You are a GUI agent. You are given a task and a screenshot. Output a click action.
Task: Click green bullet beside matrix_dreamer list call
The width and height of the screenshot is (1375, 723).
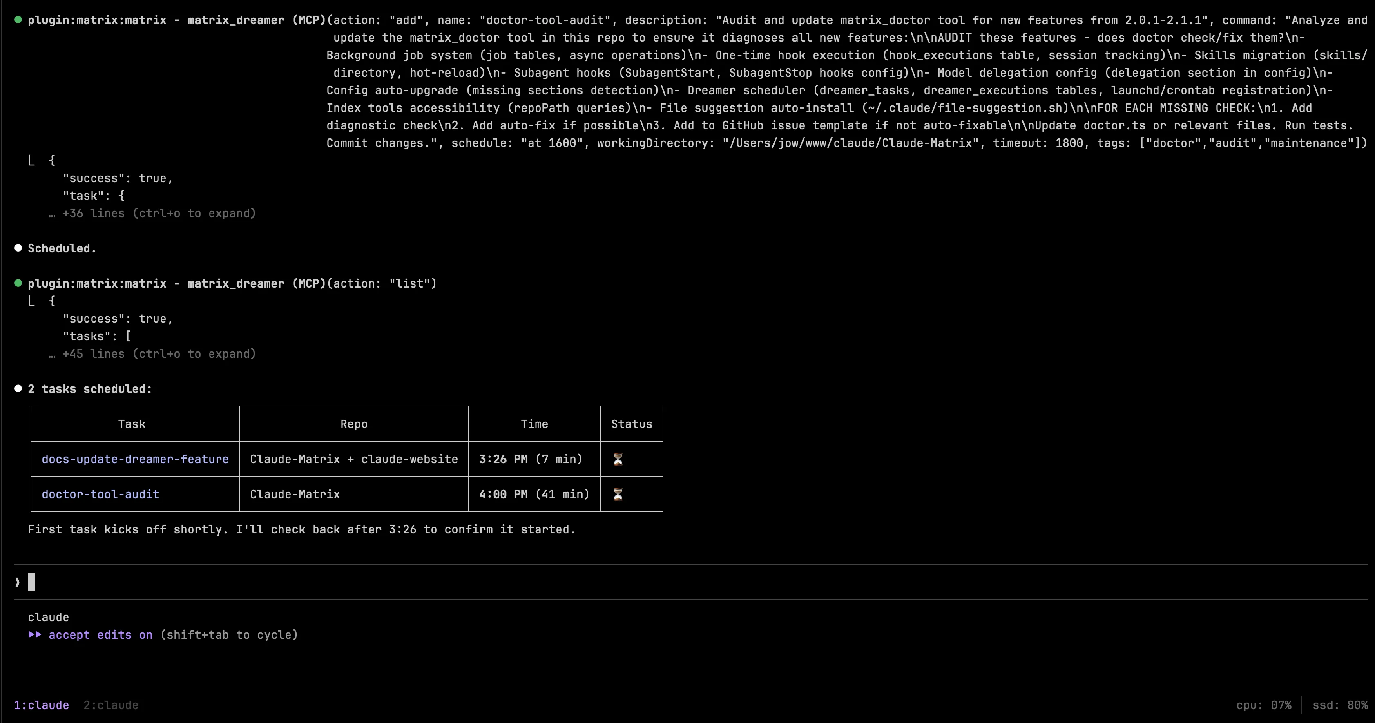click(18, 283)
